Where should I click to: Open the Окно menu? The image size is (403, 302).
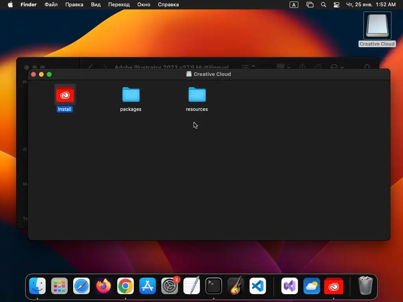pyautogui.click(x=144, y=5)
